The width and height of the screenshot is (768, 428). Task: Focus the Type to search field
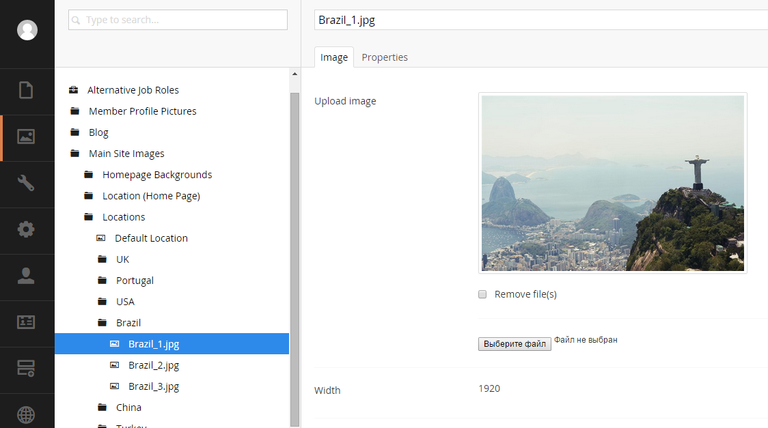178,20
